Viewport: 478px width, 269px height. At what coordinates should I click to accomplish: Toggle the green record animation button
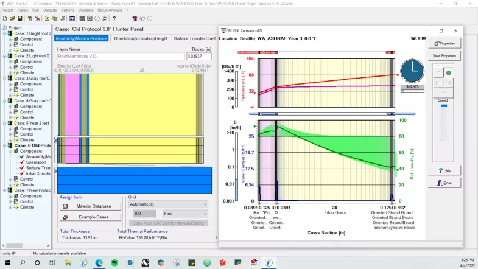click(x=448, y=73)
